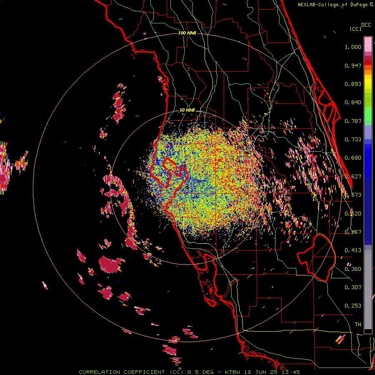Select the 0.787 color scale value
Viewport: 375px width, 375px height.
[353, 121]
